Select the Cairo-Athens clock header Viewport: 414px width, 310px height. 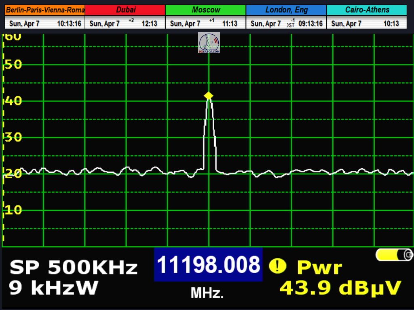pos(367,10)
